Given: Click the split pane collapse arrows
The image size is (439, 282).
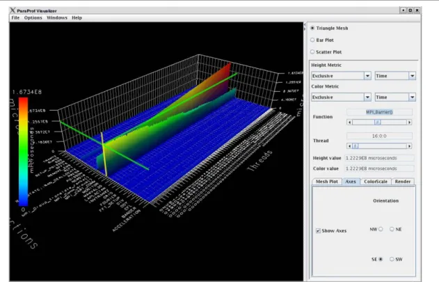Looking at the screenshot, I should click(x=305, y=26).
